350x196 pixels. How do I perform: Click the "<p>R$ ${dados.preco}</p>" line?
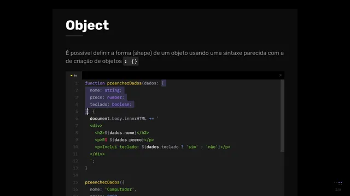[x=124, y=140]
